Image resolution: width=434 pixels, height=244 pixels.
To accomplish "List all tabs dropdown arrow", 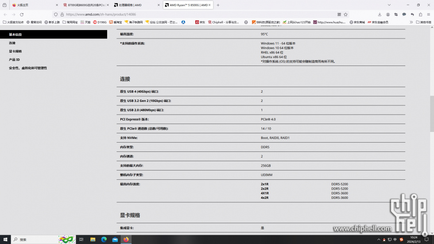I will (x=389, y=5).
